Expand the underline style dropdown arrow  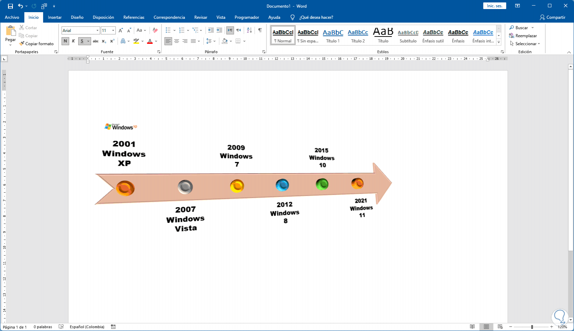[88, 41]
